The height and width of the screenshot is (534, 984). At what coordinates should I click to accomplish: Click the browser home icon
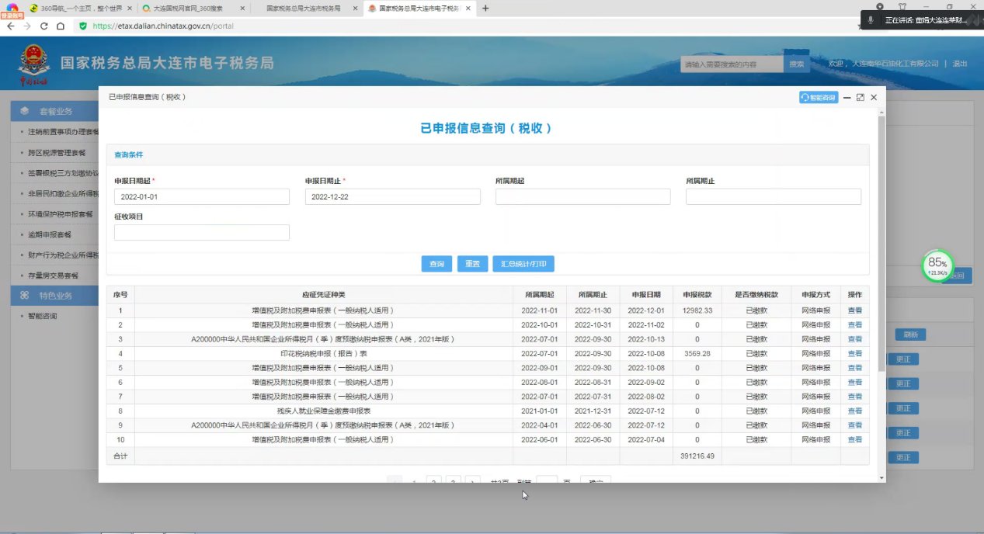pos(61,26)
